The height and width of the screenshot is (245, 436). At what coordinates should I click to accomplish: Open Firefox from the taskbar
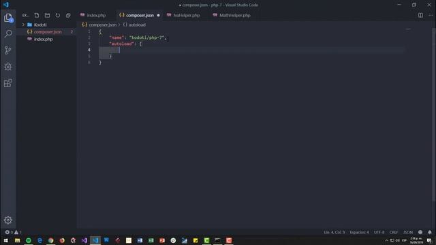pos(62,240)
